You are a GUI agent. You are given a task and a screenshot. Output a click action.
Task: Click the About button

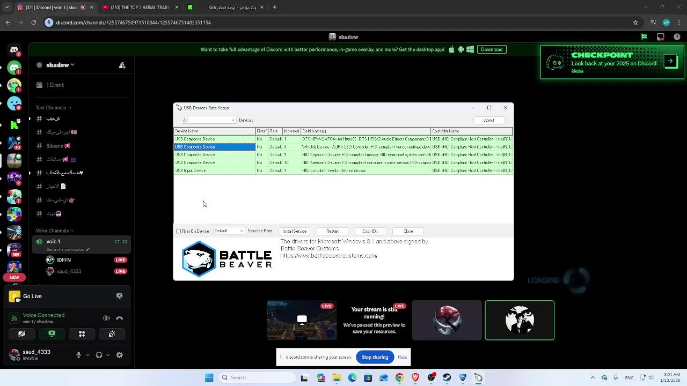click(x=489, y=120)
